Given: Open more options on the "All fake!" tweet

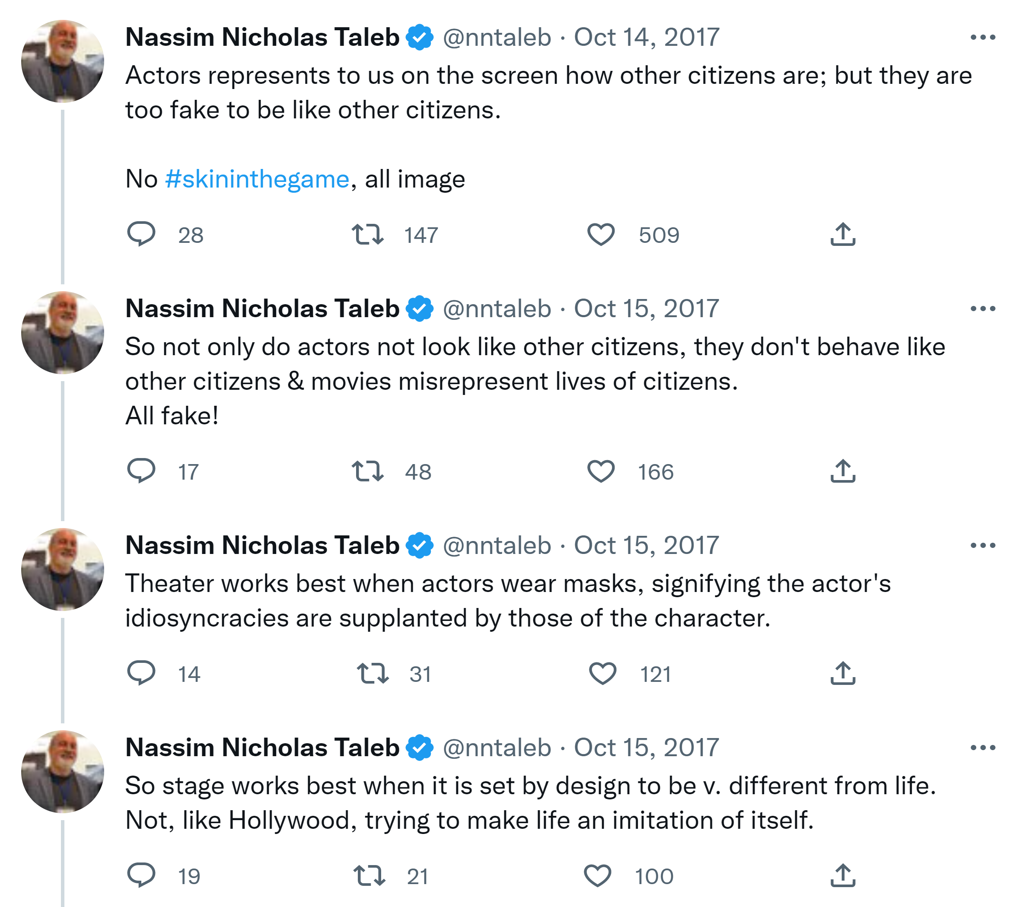Looking at the screenshot, I should coord(983,309).
